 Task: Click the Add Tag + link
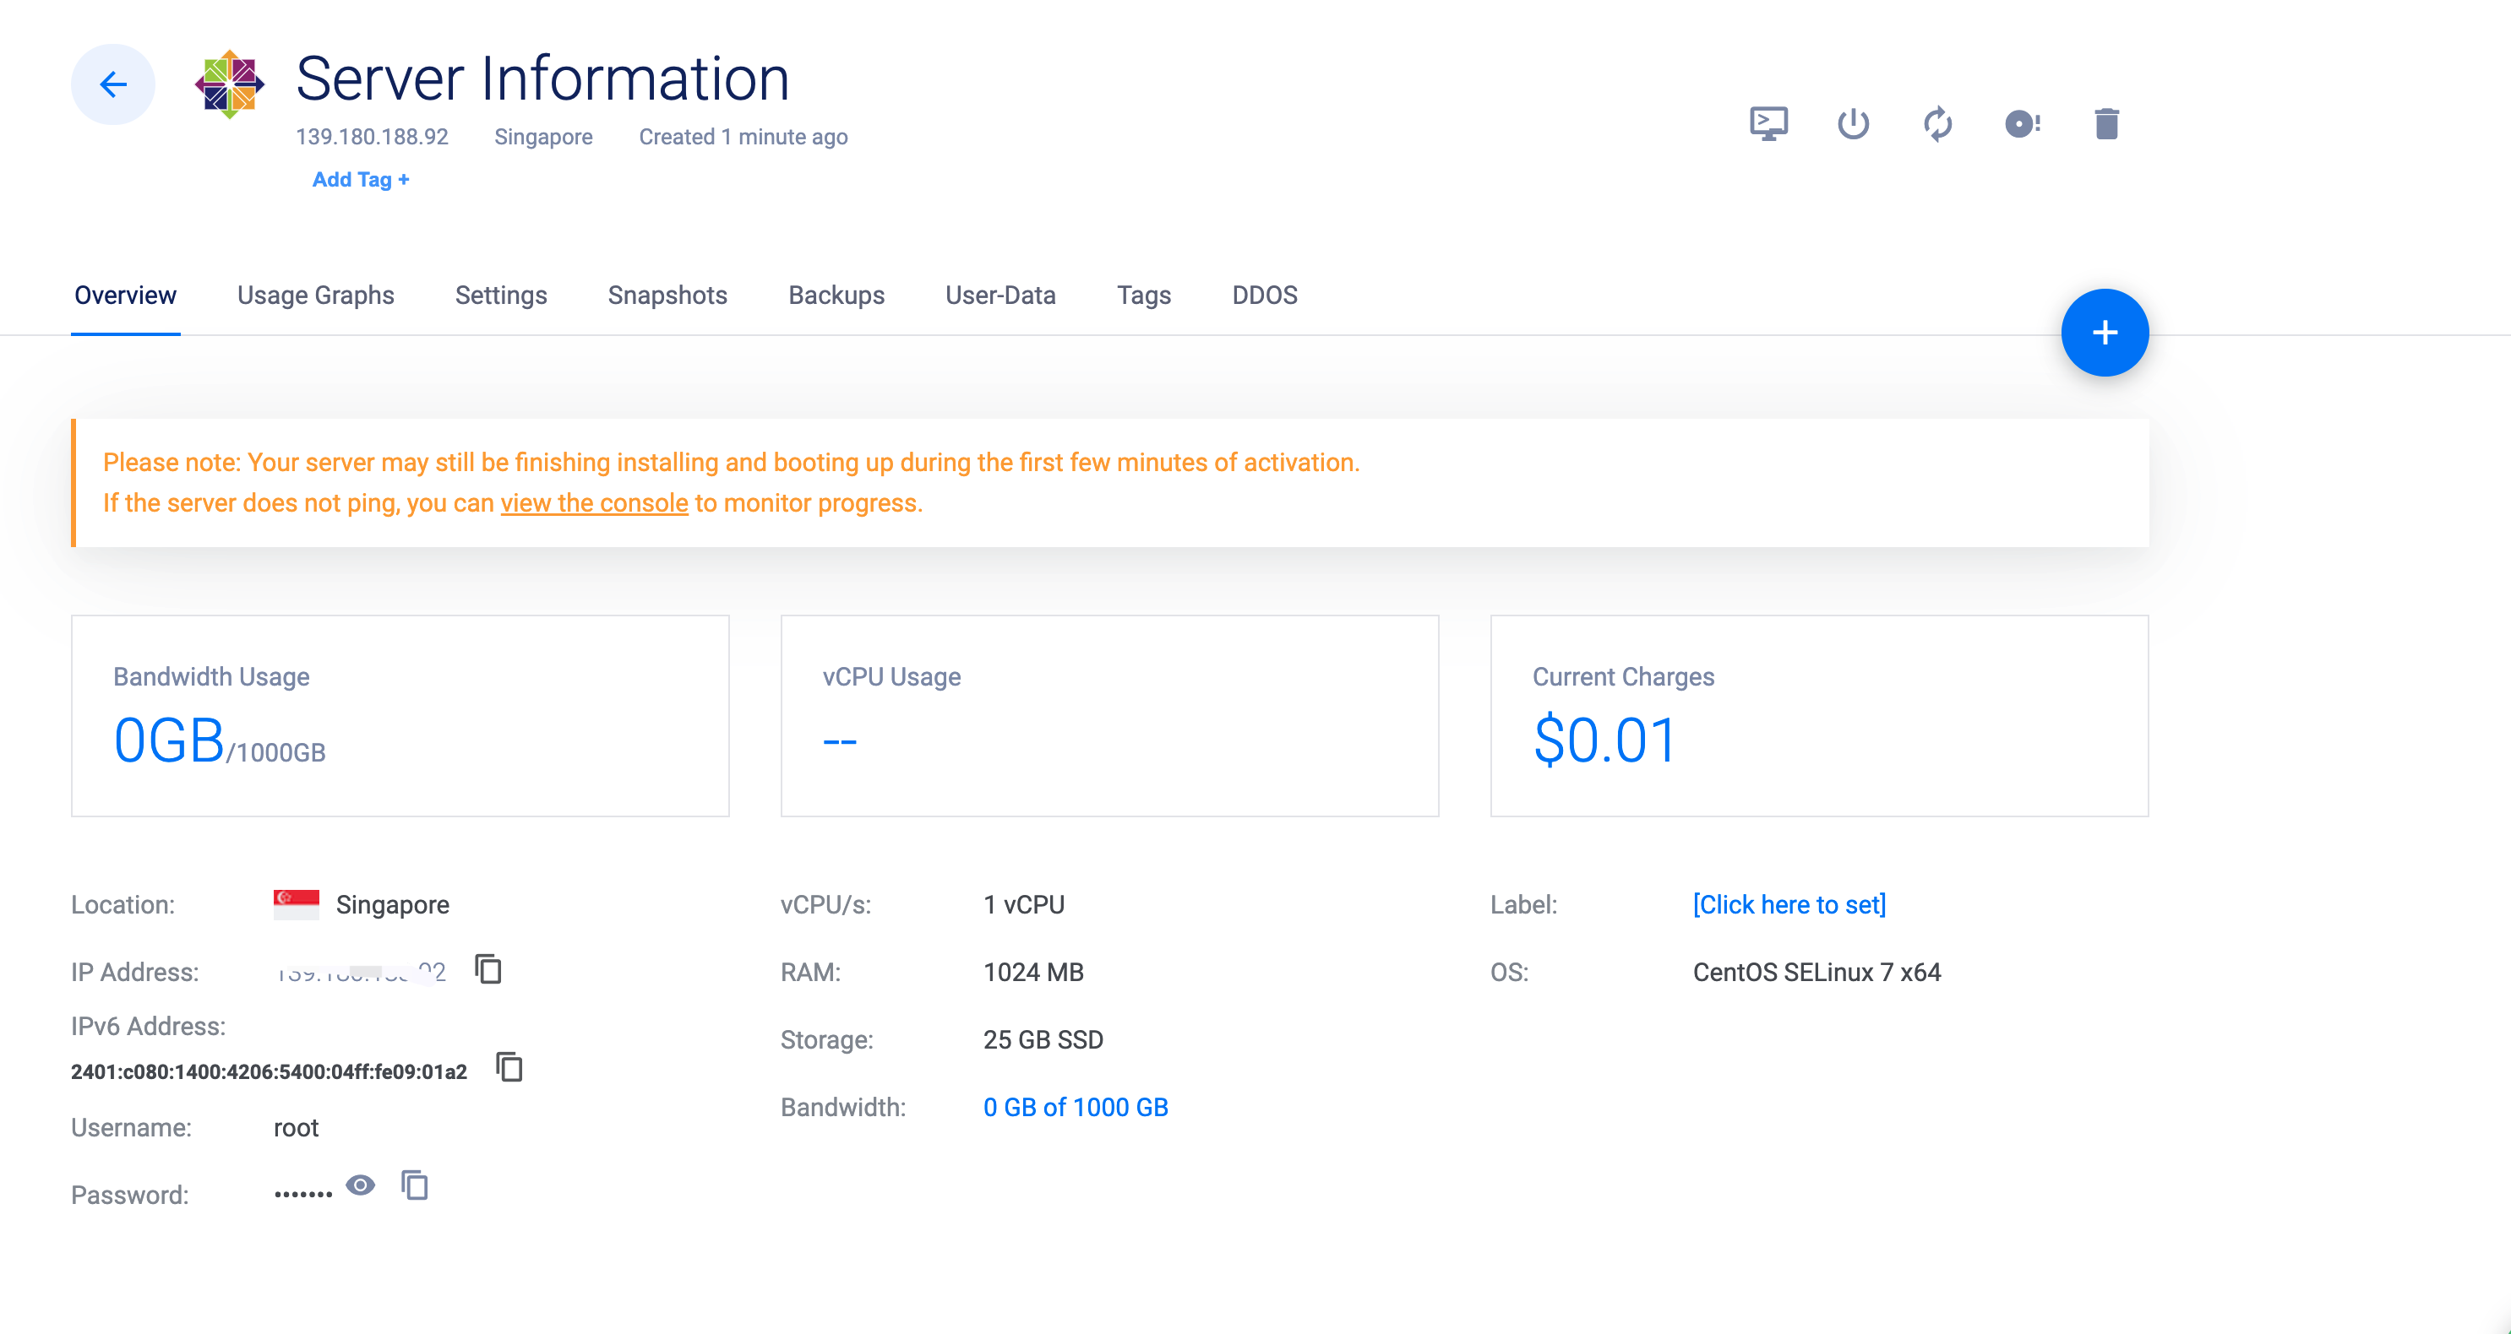click(x=361, y=179)
